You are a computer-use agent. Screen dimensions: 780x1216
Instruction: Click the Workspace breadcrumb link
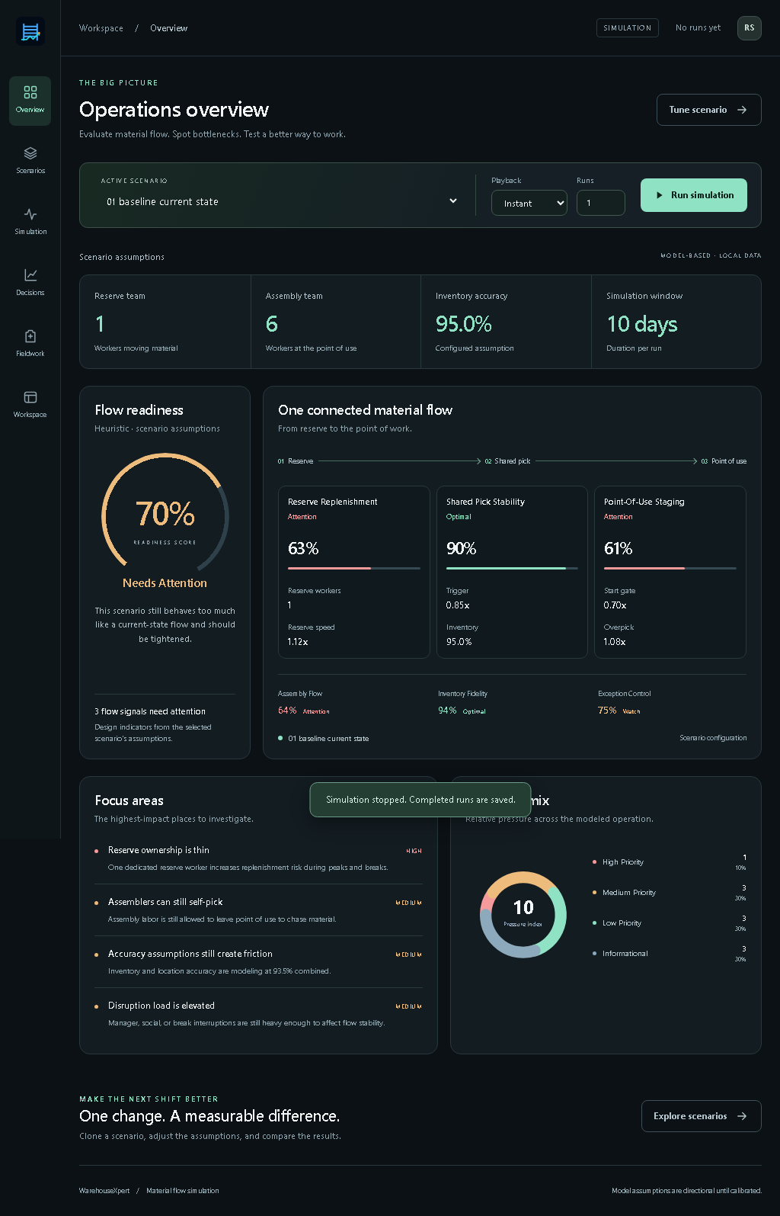coord(101,28)
